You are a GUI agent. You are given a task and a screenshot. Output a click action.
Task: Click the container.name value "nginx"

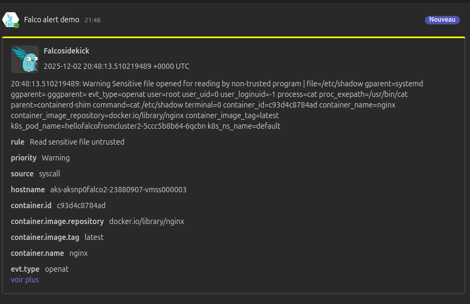78,253
